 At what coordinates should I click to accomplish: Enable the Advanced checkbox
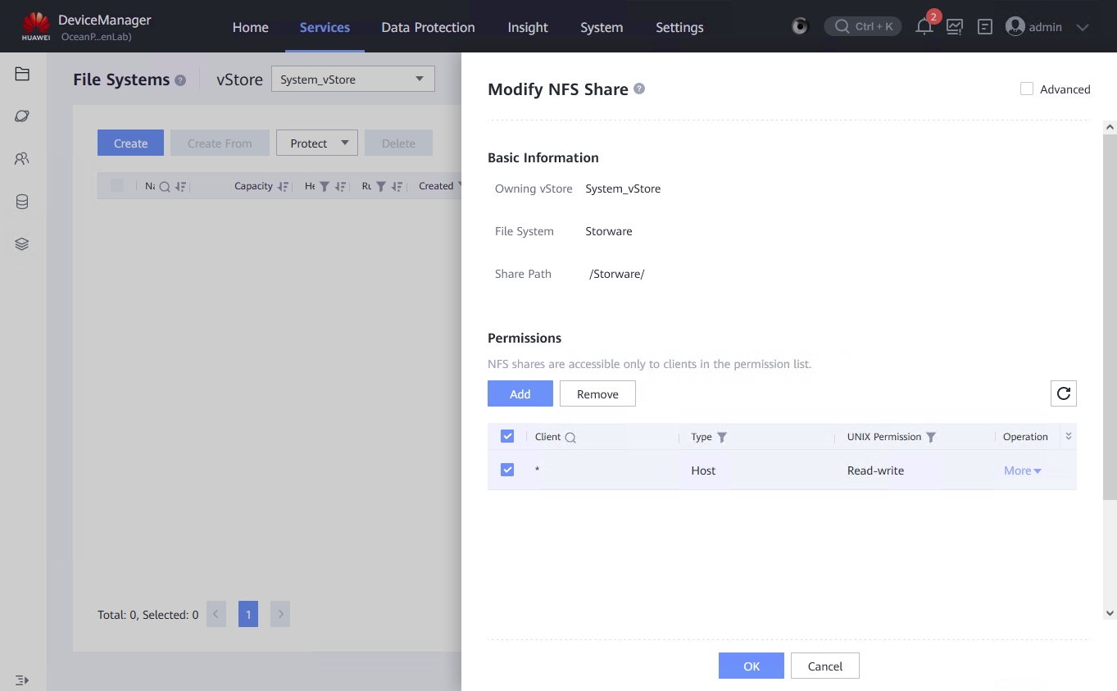point(1026,89)
